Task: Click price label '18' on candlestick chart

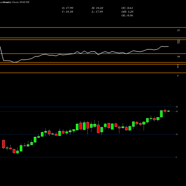Action: tap(177, 112)
